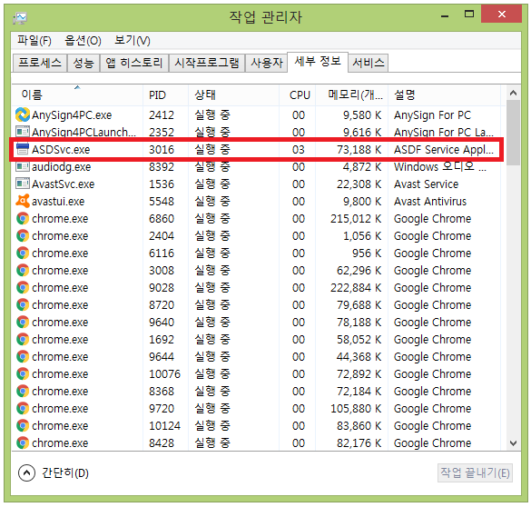This screenshot has height=507, width=531.
Task: Click the 작업 끝내기(E) button
Action: pos(475,472)
